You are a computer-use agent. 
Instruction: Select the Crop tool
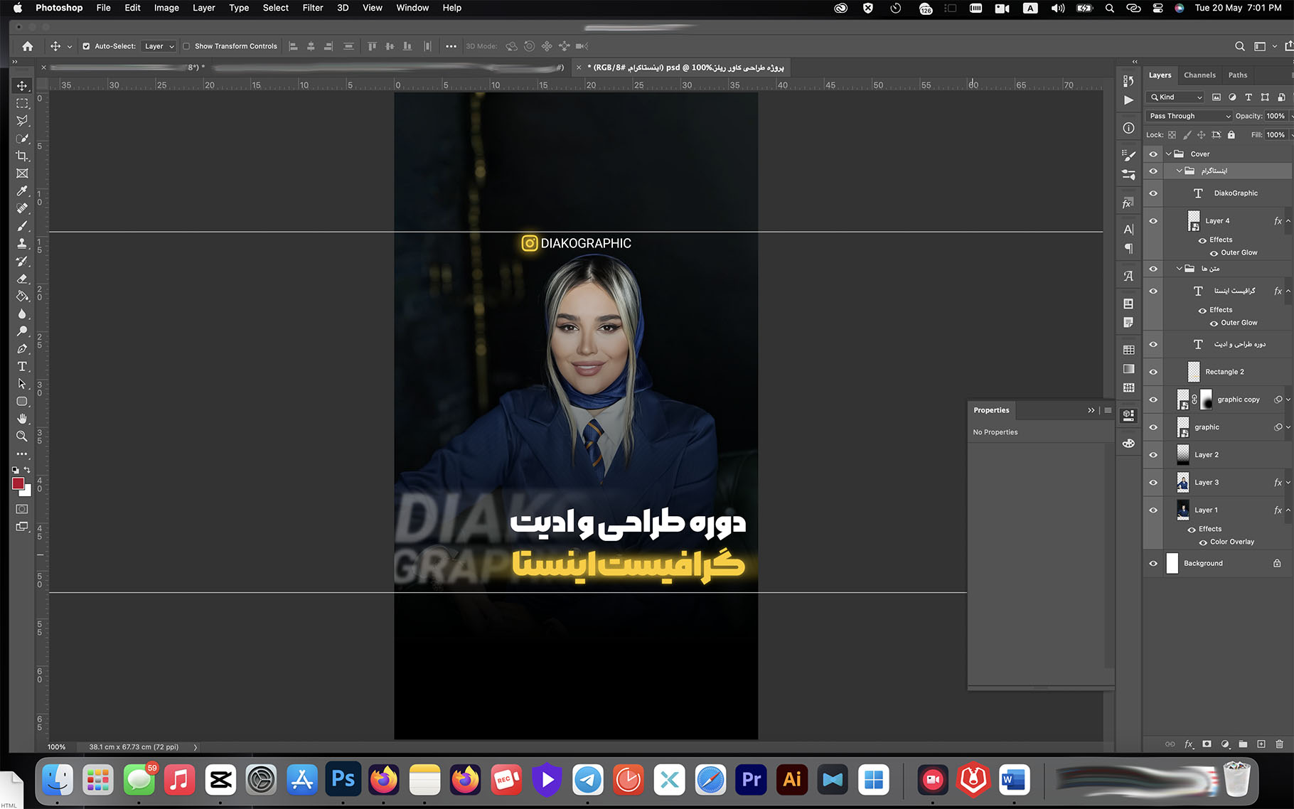click(22, 156)
